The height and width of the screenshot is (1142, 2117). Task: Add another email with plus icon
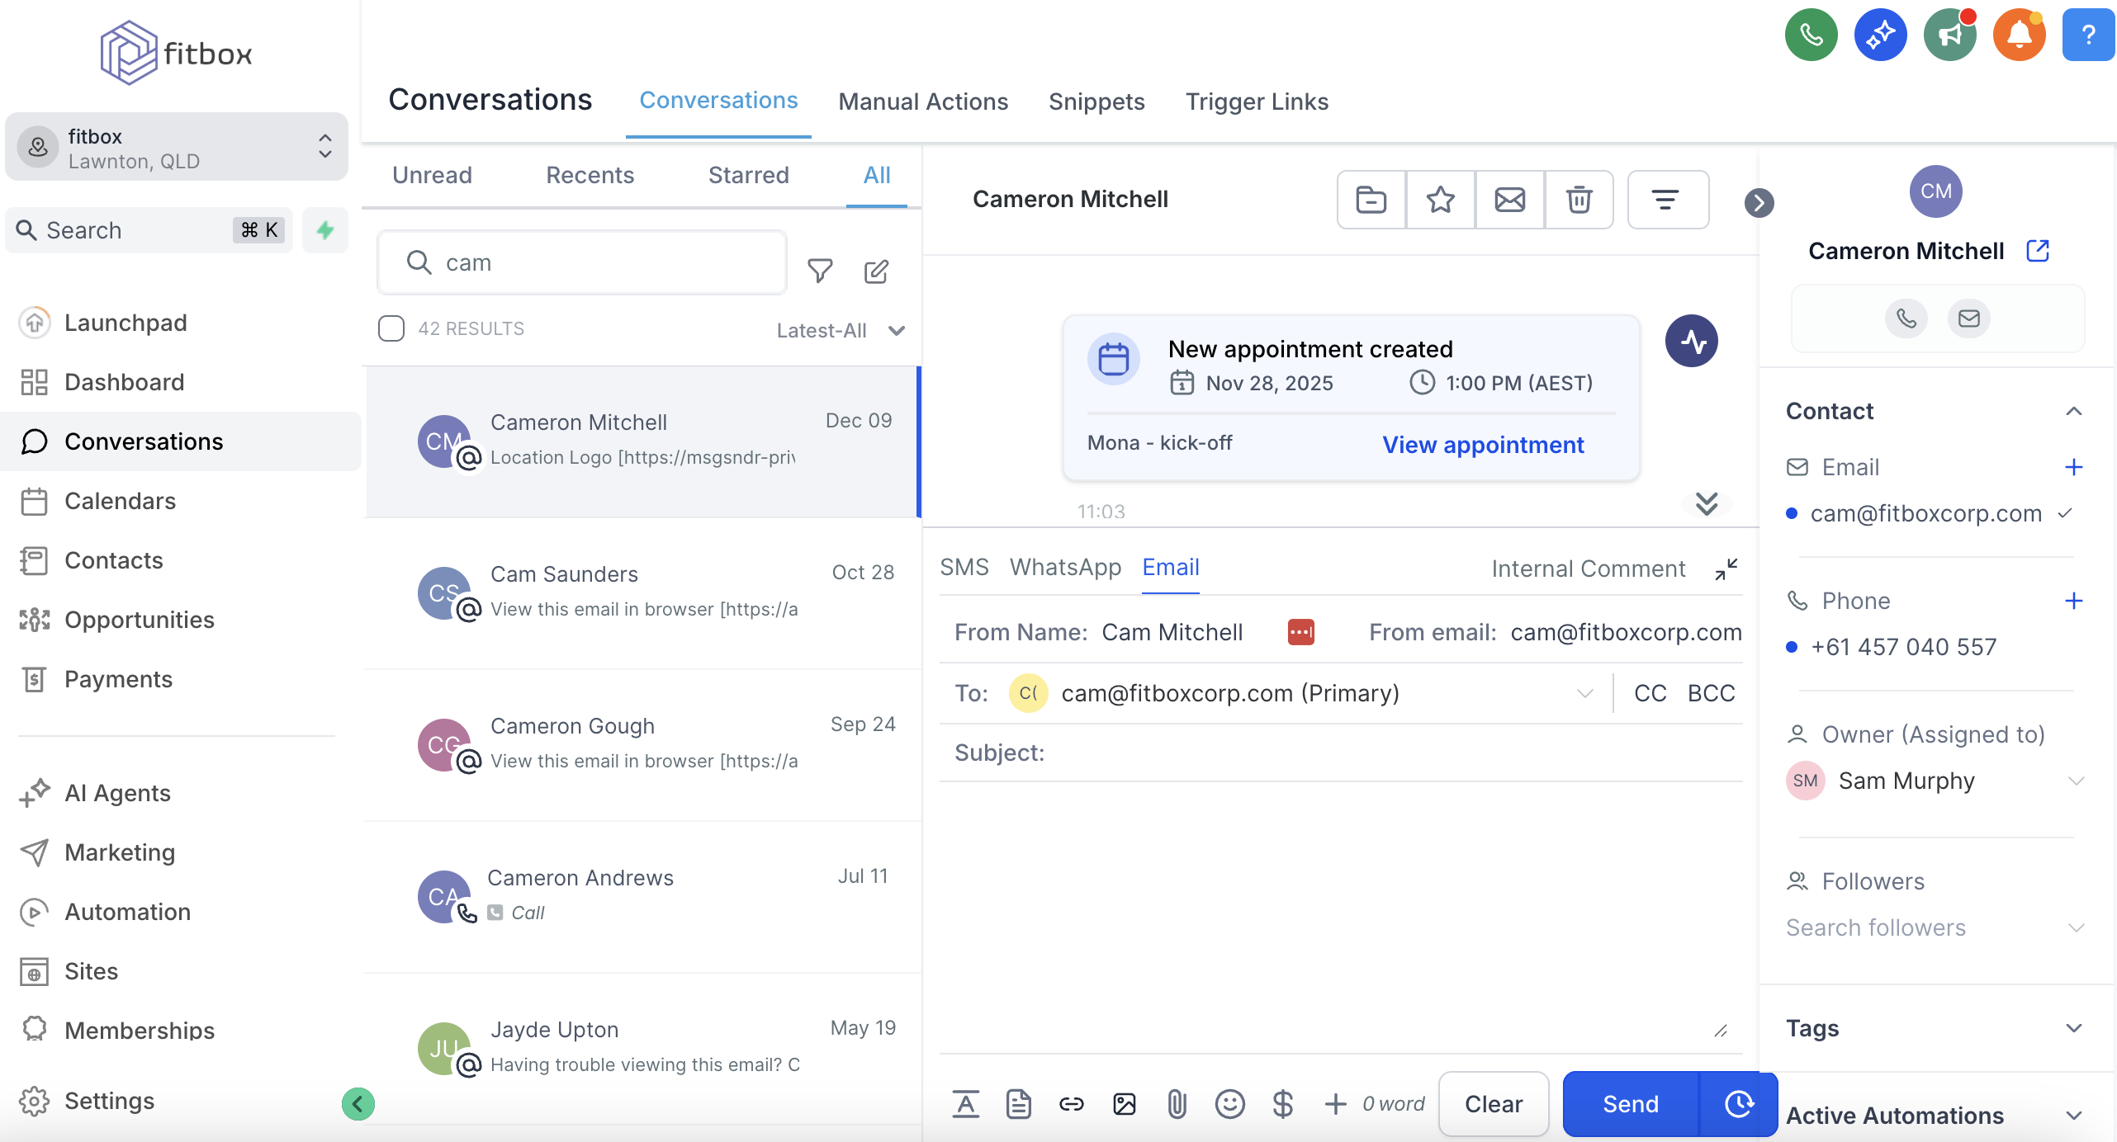(x=2073, y=467)
